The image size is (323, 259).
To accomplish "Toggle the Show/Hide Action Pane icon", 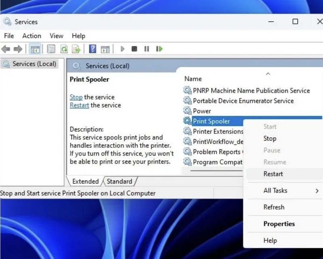I will click(x=105, y=49).
